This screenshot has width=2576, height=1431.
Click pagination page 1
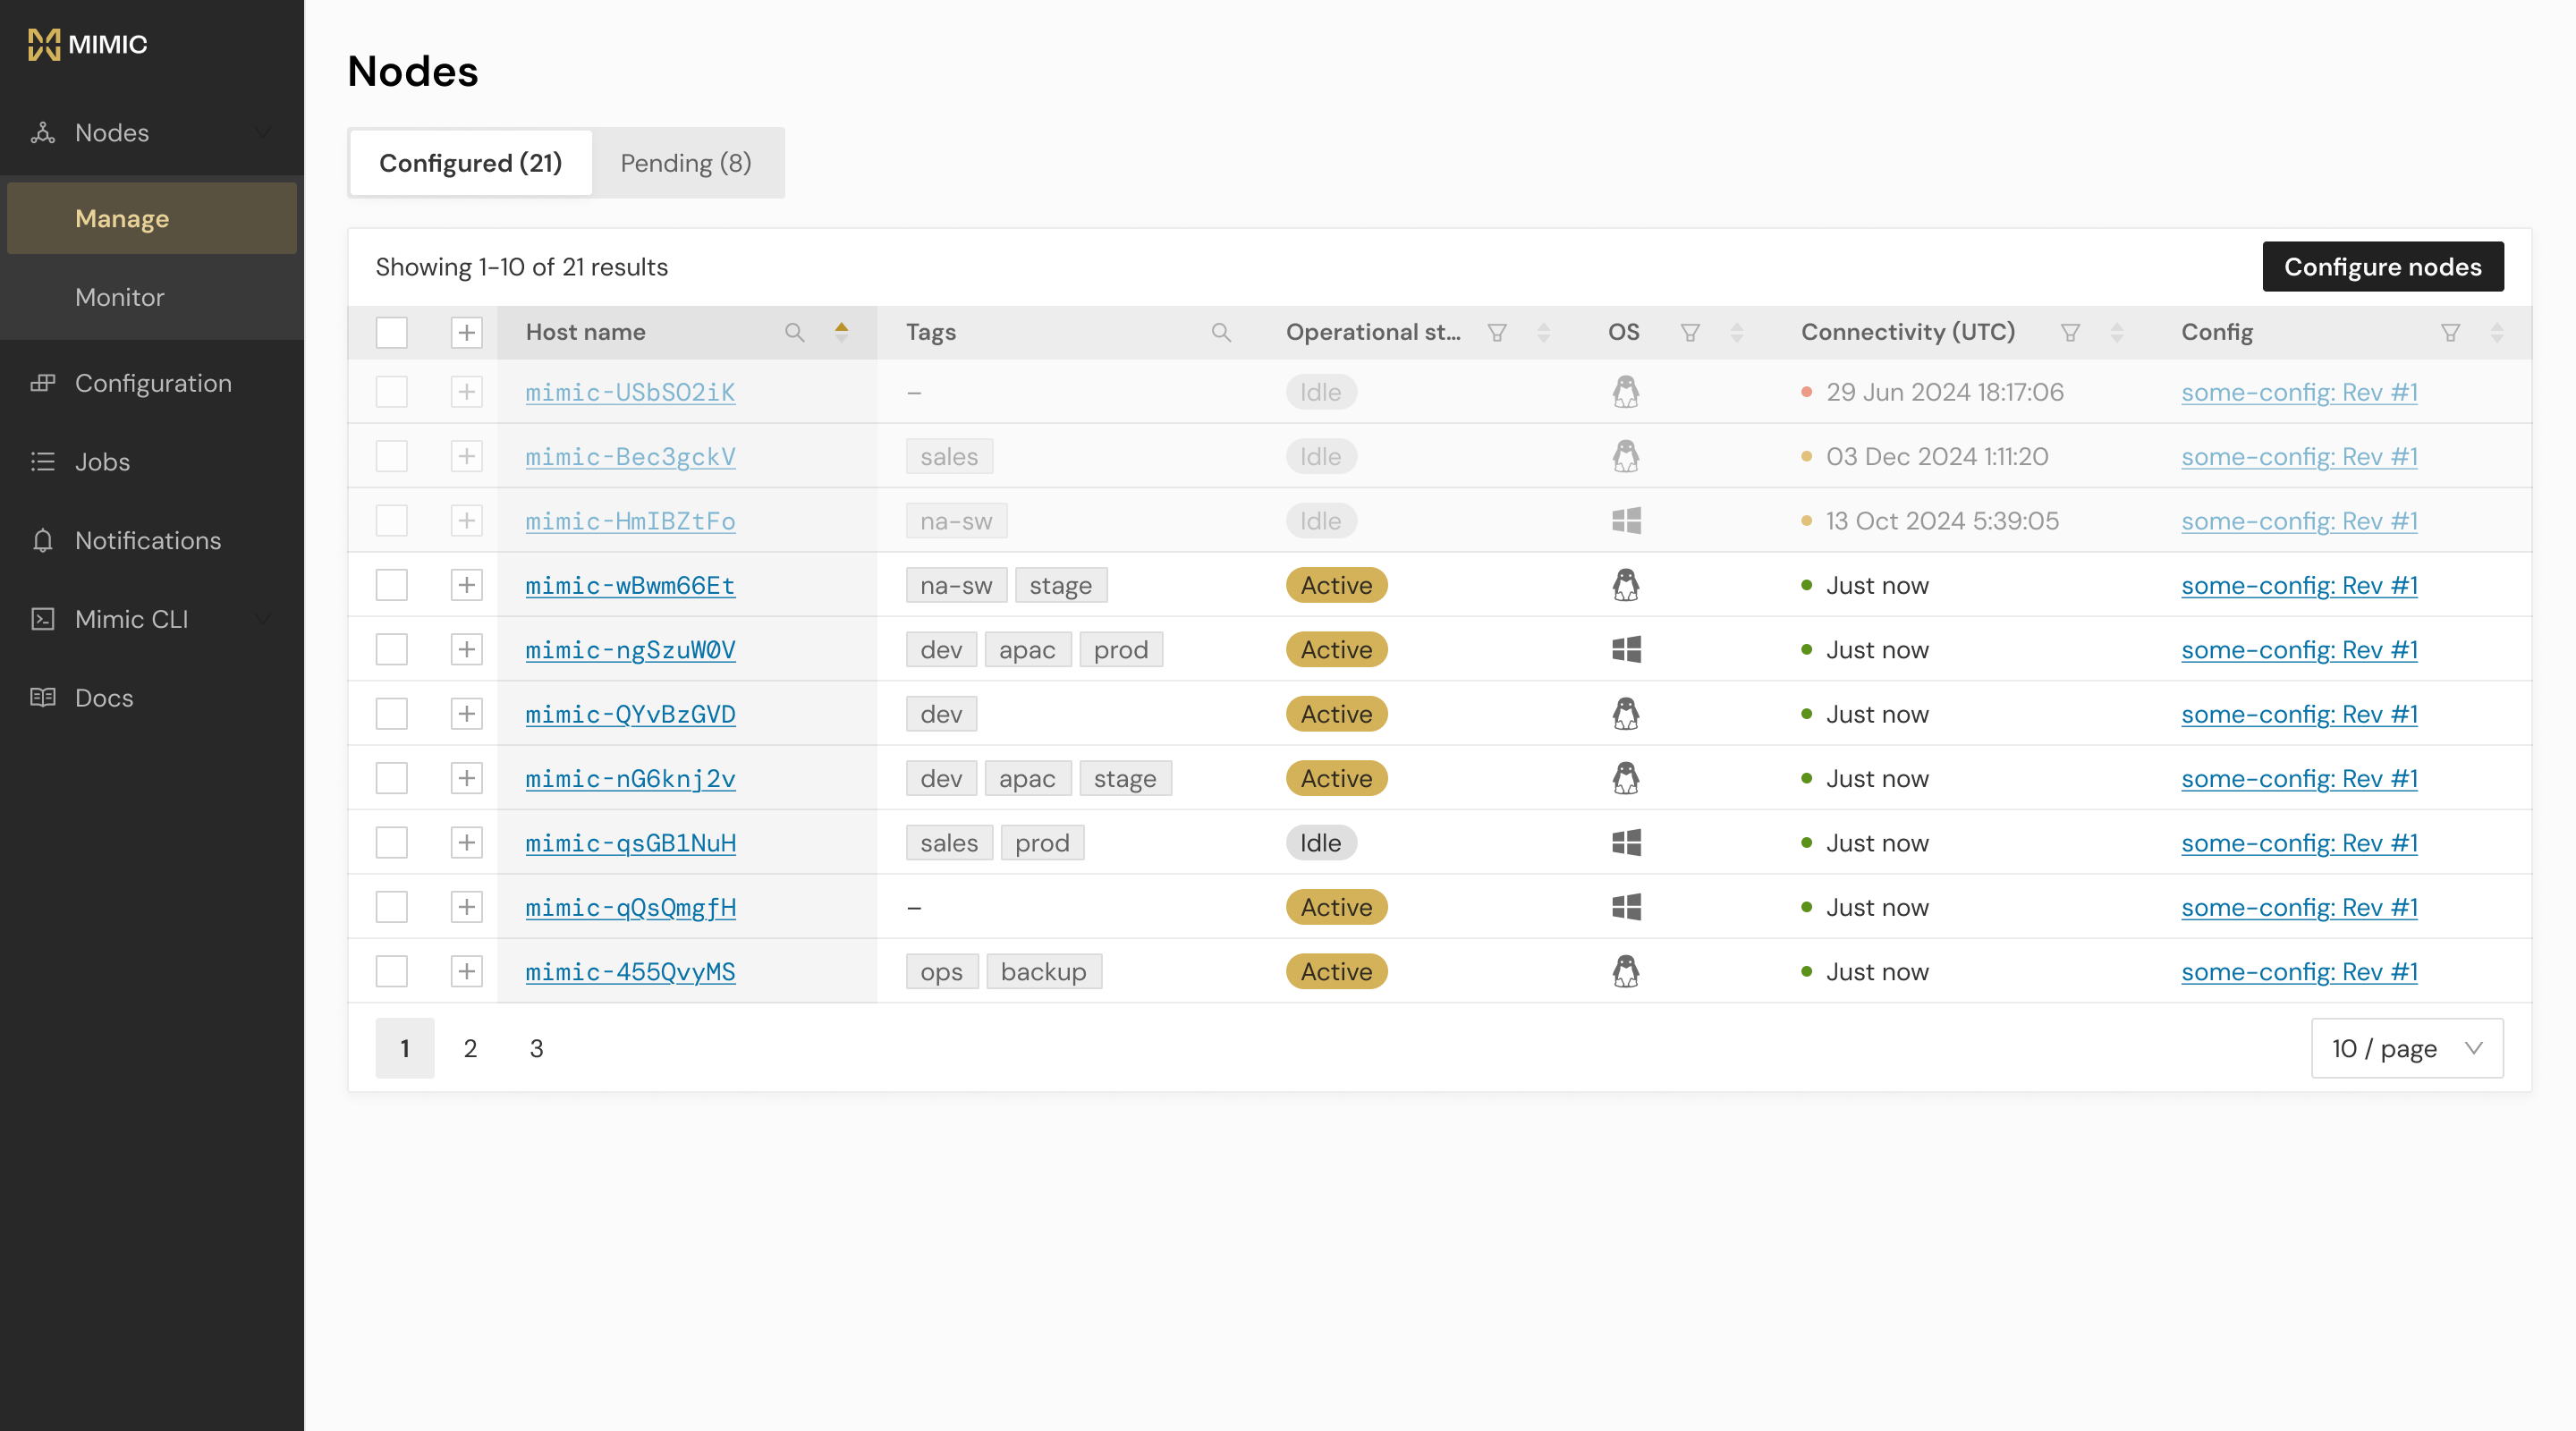point(405,1048)
